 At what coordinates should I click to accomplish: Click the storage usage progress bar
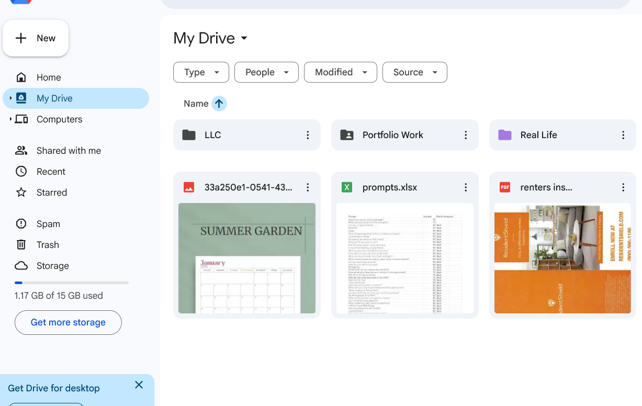pyautogui.click(x=72, y=283)
